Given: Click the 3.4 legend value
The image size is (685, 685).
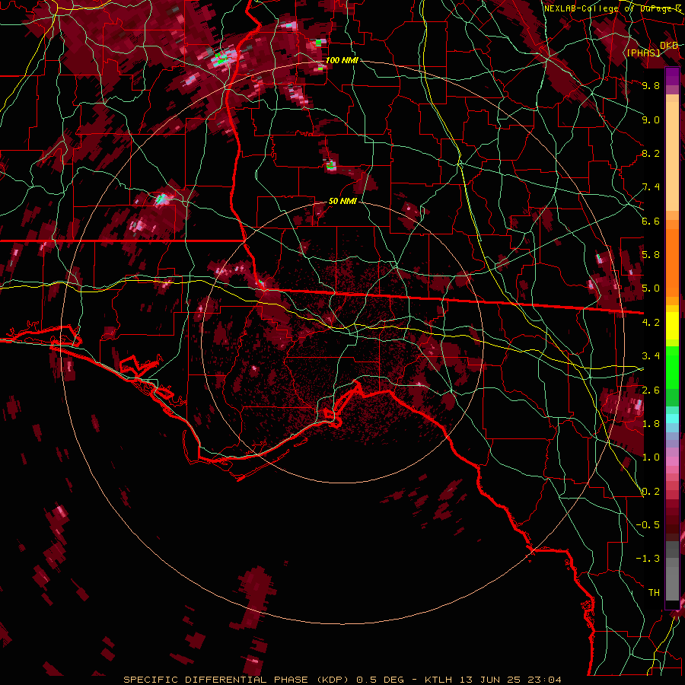Looking at the screenshot, I should click(x=651, y=356).
